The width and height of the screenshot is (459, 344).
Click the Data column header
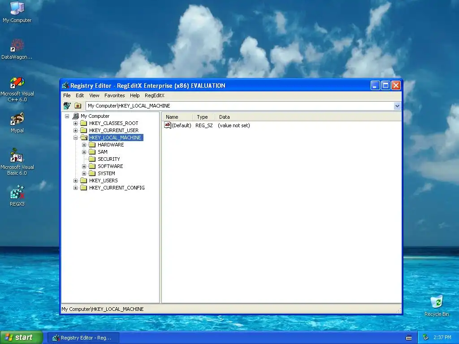click(308, 117)
